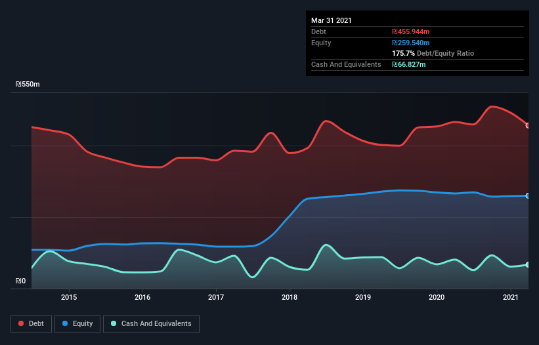Click the ₪550m y-axis label
Viewport: 539px width, 345px height.
click(x=28, y=84)
